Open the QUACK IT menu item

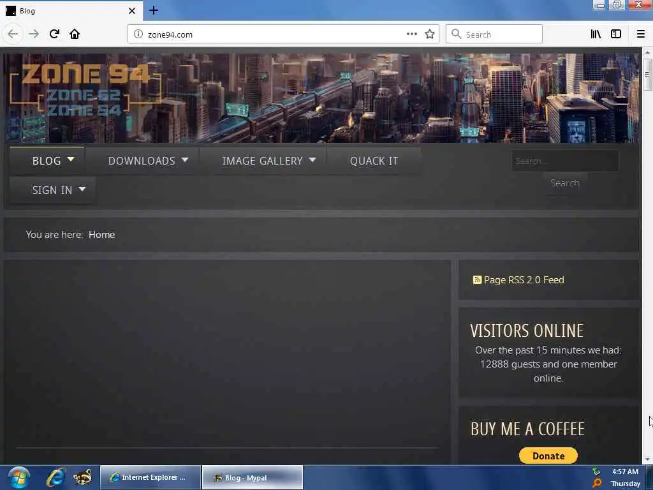pyautogui.click(x=374, y=161)
